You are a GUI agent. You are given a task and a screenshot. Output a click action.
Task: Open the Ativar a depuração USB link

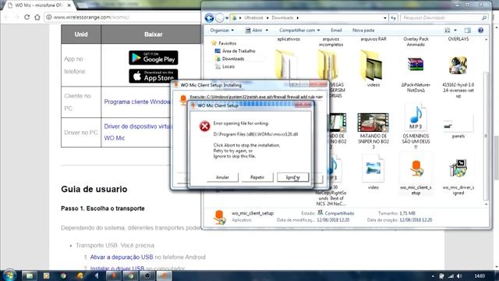(x=122, y=257)
